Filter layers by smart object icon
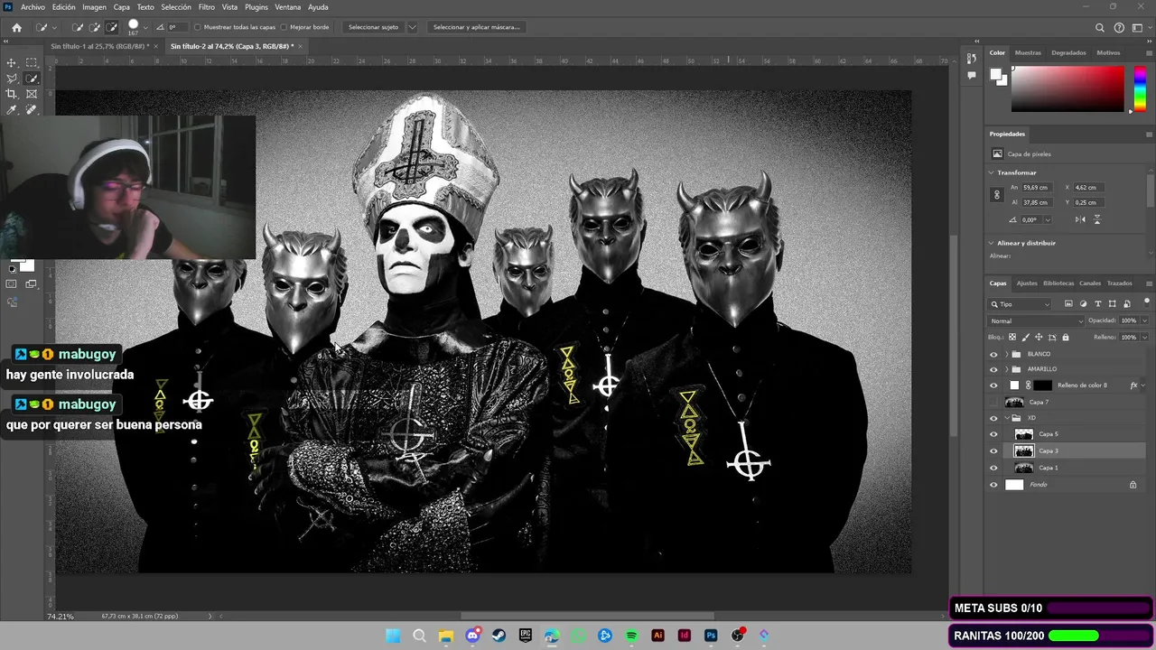This screenshot has width=1156, height=650. 1126,304
